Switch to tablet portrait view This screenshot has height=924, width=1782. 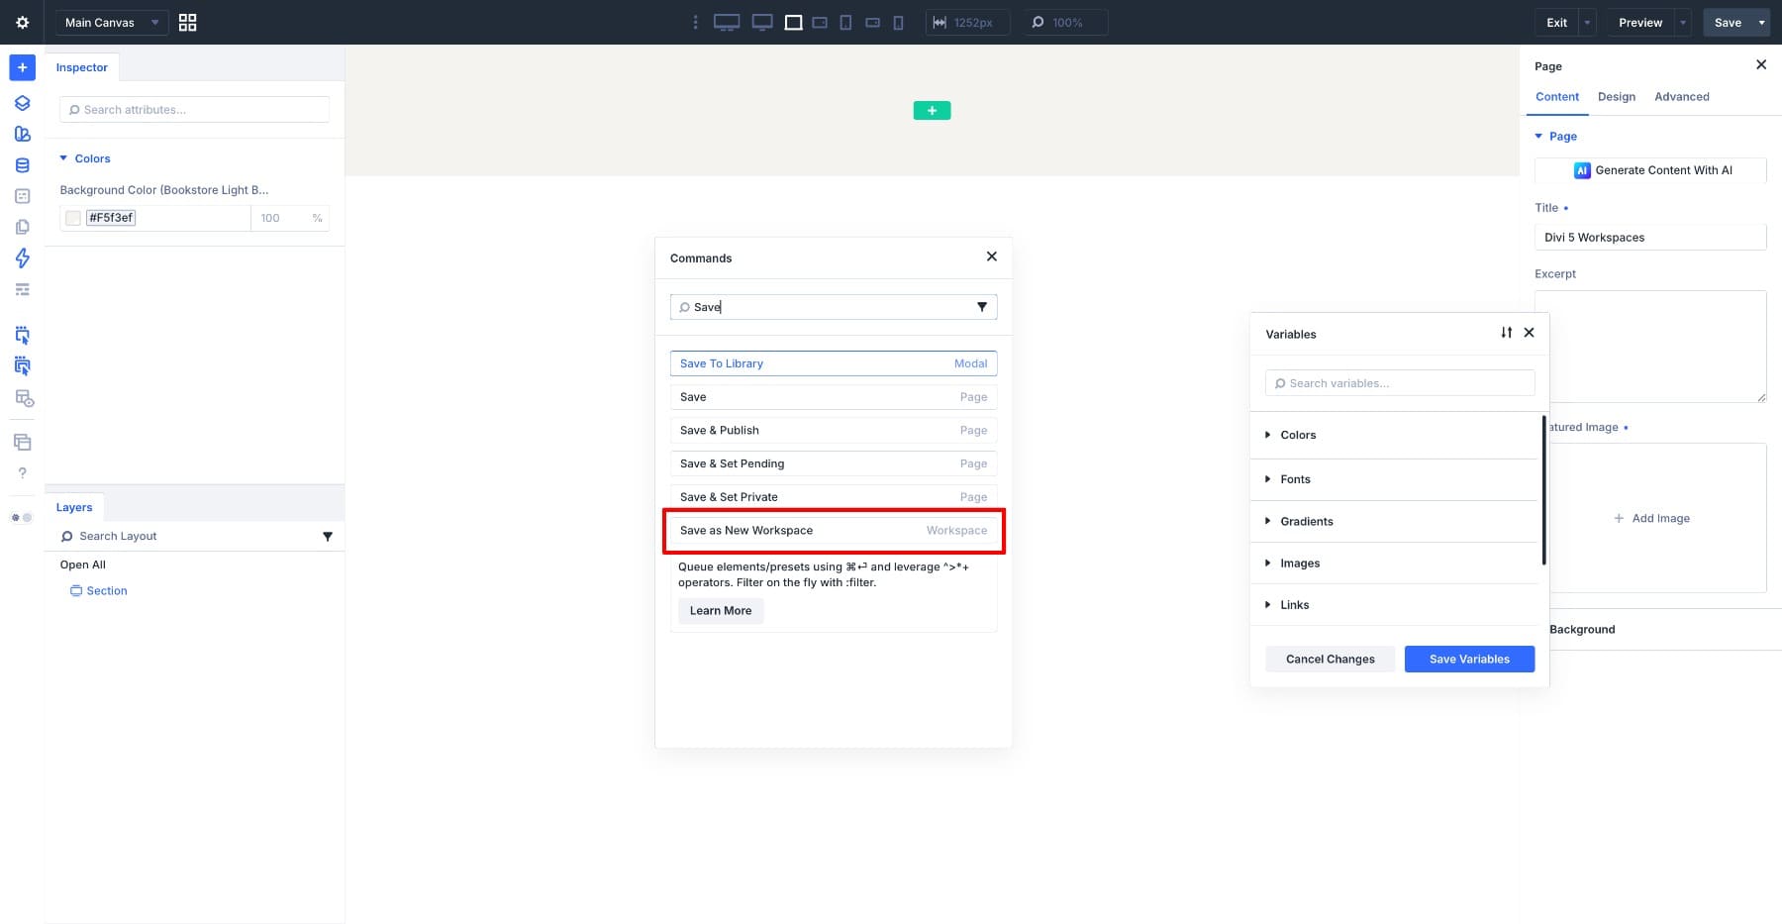tap(845, 22)
